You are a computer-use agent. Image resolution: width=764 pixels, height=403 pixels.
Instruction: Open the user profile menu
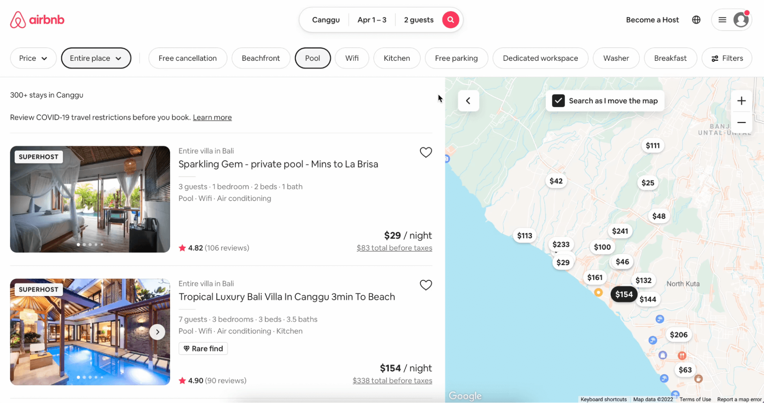click(x=732, y=20)
